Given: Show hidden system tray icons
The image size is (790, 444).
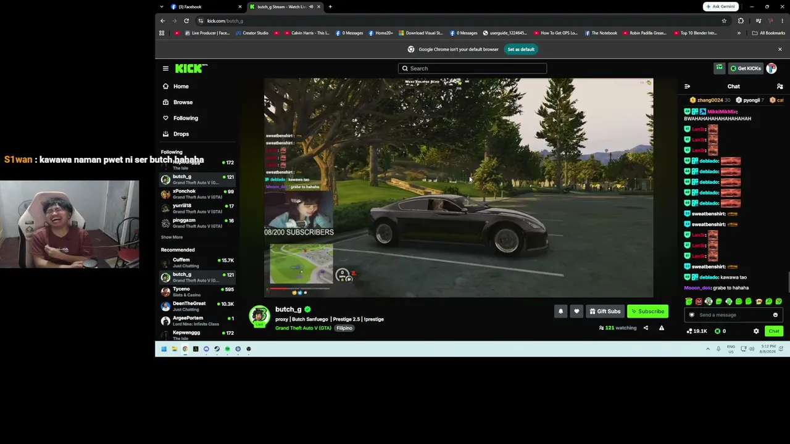Looking at the screenshot, I should coord(708,349).
